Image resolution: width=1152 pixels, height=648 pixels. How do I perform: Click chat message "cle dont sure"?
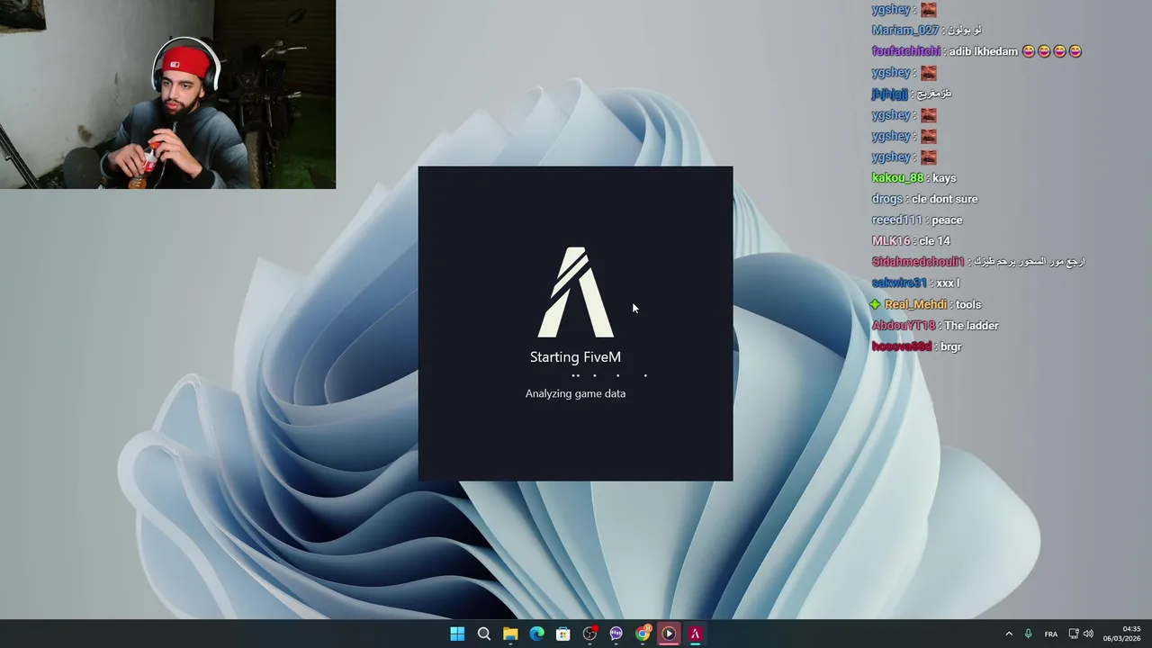click(x=943, y=199)
